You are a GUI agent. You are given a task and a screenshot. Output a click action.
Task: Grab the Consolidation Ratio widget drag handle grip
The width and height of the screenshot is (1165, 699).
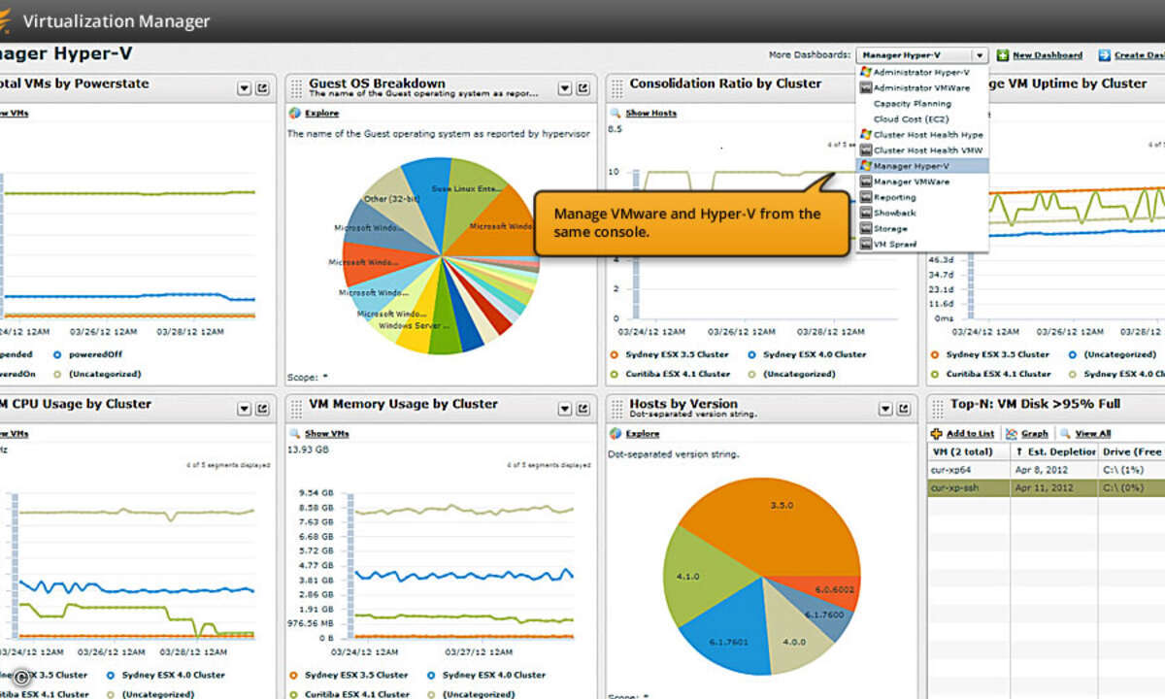coord(616,88)
